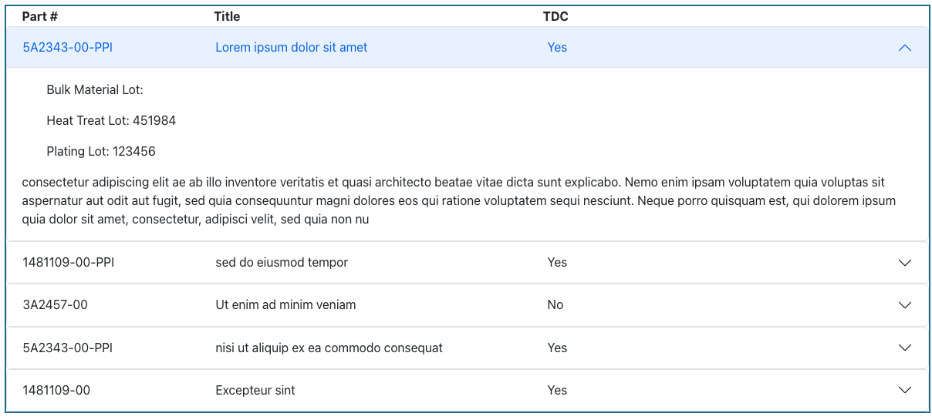Viewport: 932px width, 420px height.
Task: Expand the 'Excepteur sint' row chevron
Action: pos(905,391)
